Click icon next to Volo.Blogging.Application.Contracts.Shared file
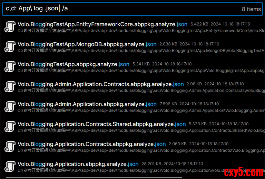 point(10,127)
